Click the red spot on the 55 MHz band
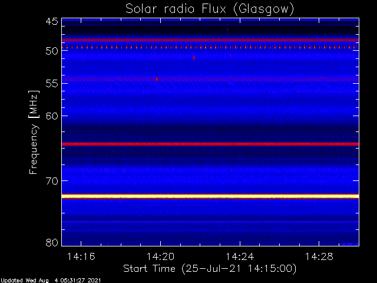 [x=157, y=79]
